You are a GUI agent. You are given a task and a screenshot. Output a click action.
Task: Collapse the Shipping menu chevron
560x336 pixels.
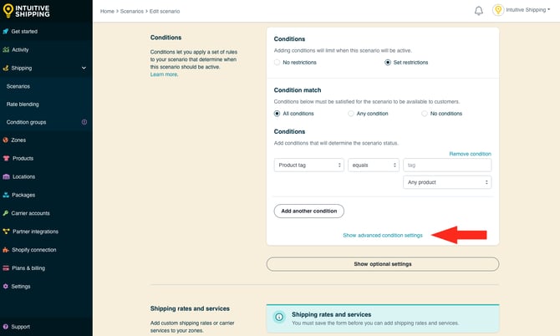point(84,68)
